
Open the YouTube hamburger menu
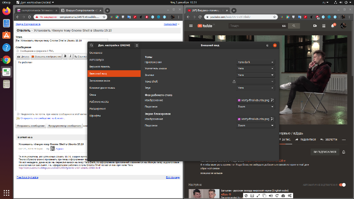pyautogui.click(x=192, y=26)
